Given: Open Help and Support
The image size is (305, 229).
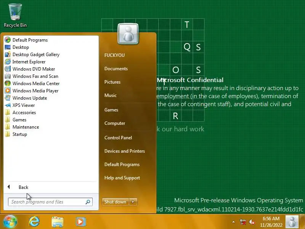Looking at the screenshot, I should (x=122, y=178).
